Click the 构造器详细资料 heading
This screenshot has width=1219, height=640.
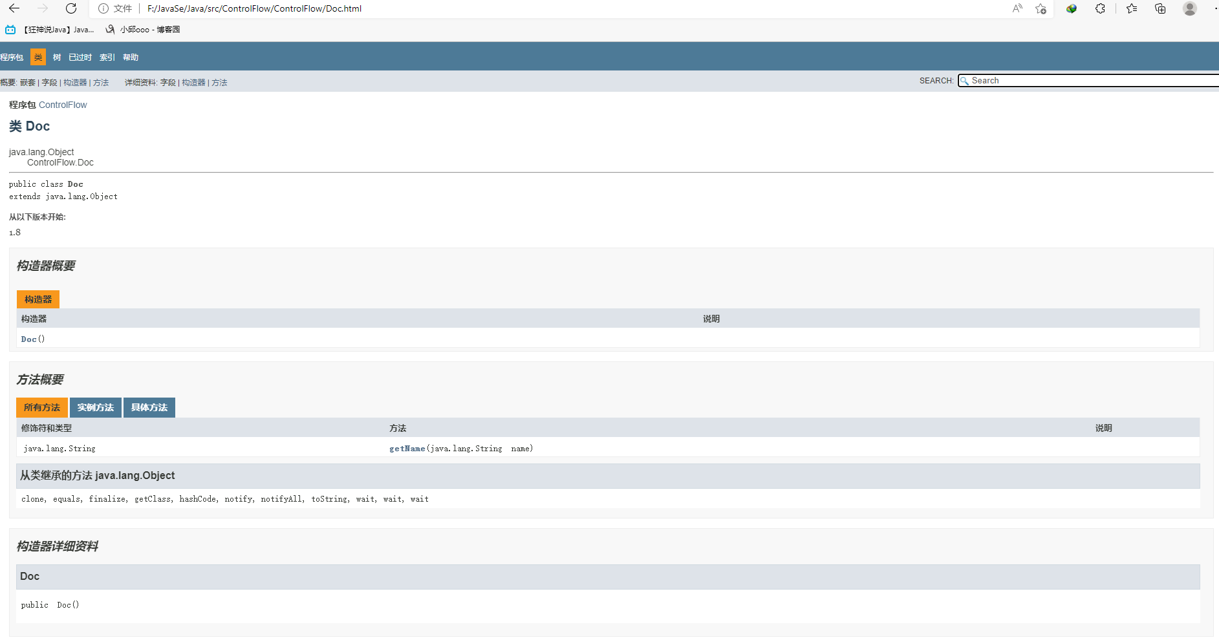click(58, 546)
